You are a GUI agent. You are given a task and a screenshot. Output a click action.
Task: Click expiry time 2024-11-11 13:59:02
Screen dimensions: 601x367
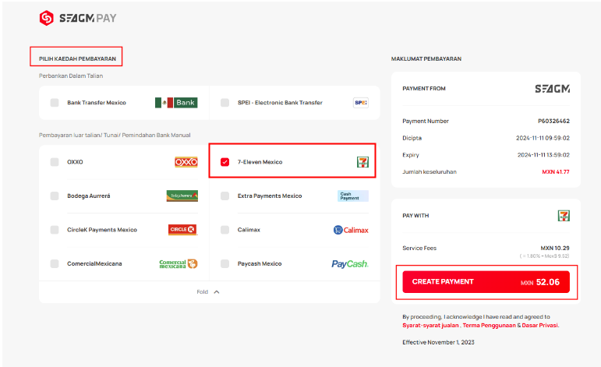(543, 155)
